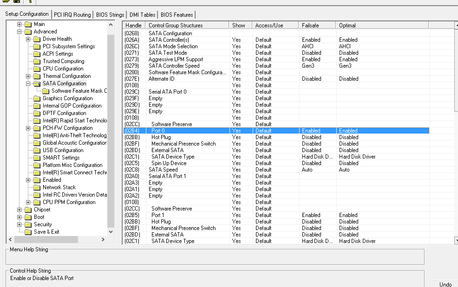The width and height of the screenshot is (458, 287).
Task: Click the Undo button
Action: point(445,284)
